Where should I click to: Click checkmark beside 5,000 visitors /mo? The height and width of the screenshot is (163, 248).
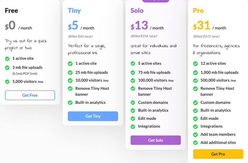7,82
